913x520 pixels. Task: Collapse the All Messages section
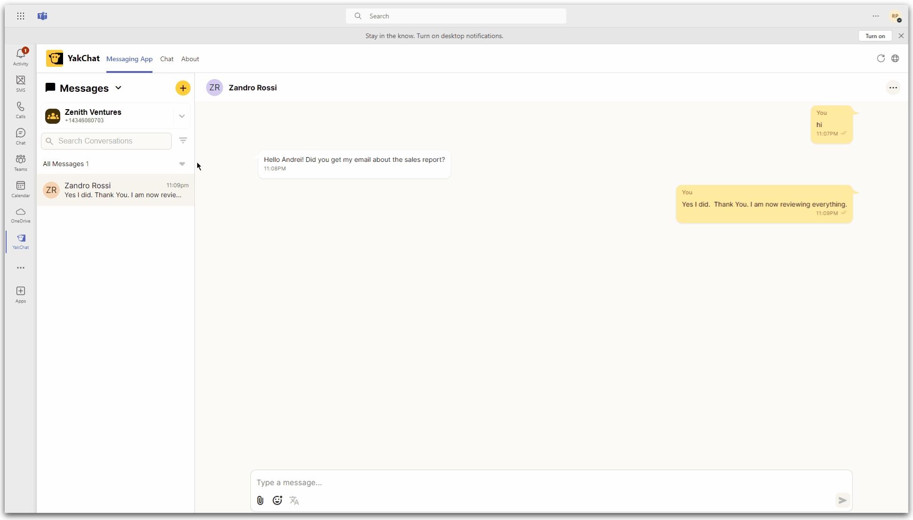point(182,164)
